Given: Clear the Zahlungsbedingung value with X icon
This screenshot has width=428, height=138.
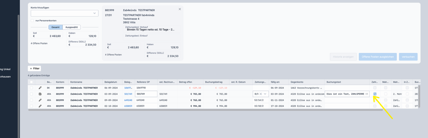Looking at the screenshot, I should pyautogui.click(x=261, y=94).
